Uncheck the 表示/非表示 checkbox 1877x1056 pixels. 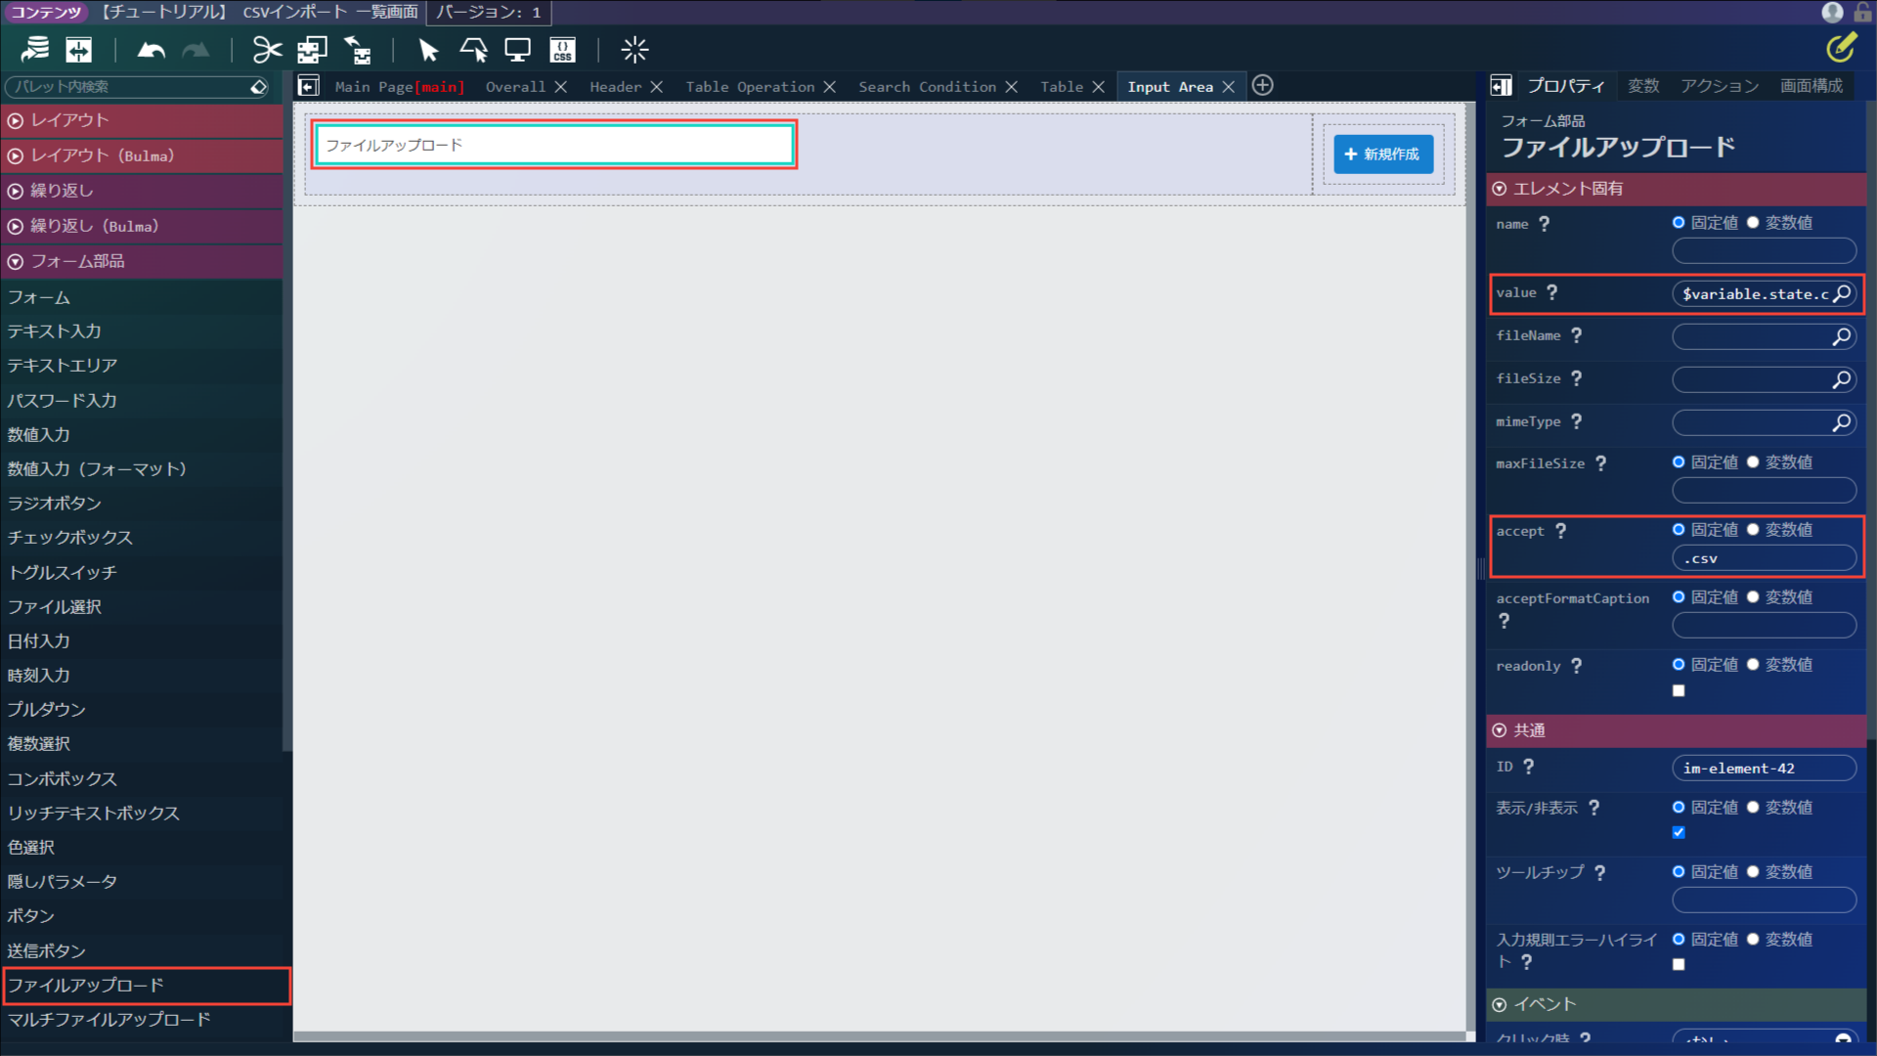point(1679,832)
